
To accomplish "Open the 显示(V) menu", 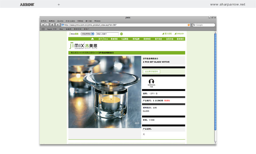I will [x=60, y=21].
